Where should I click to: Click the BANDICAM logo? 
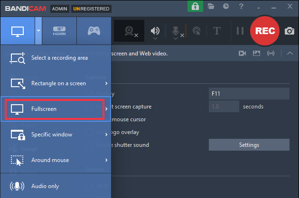coord(26,9)
